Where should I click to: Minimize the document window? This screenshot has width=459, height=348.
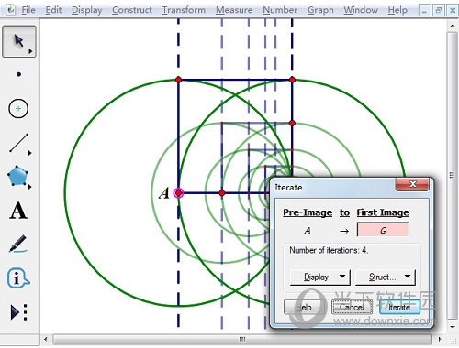pos(424,11)
